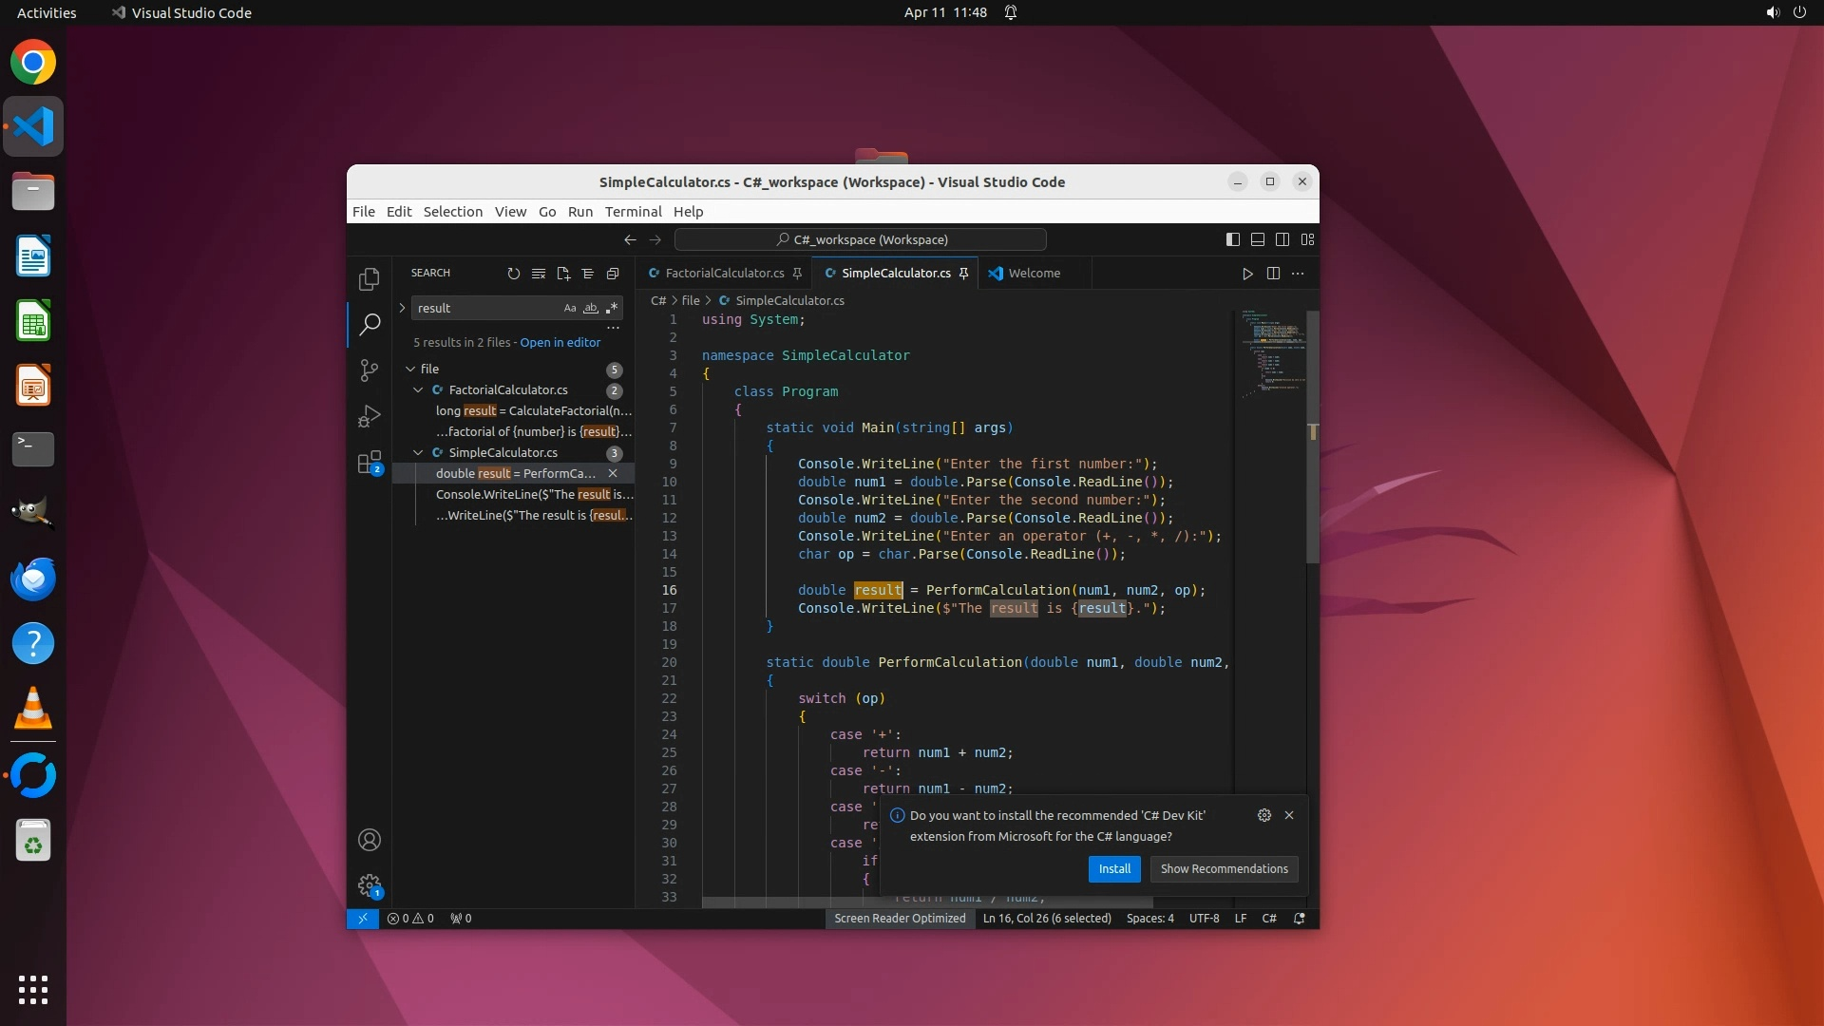Switch to the FactorialCalculator.cs tab
Viewport: 1824px width, 1026px height.
tap(724, 274)
